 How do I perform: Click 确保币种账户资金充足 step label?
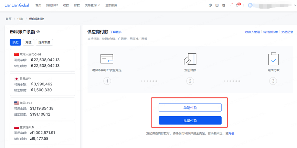(107, 70)
